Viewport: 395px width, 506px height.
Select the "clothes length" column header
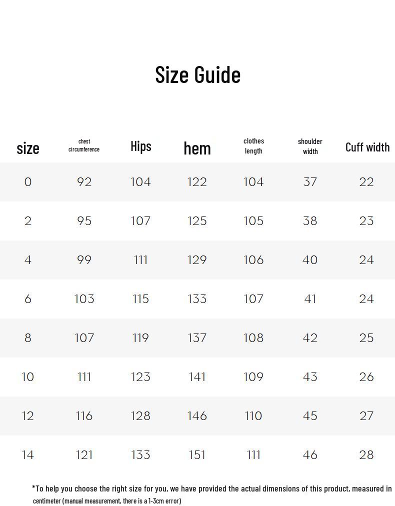[x=253, y=146]
